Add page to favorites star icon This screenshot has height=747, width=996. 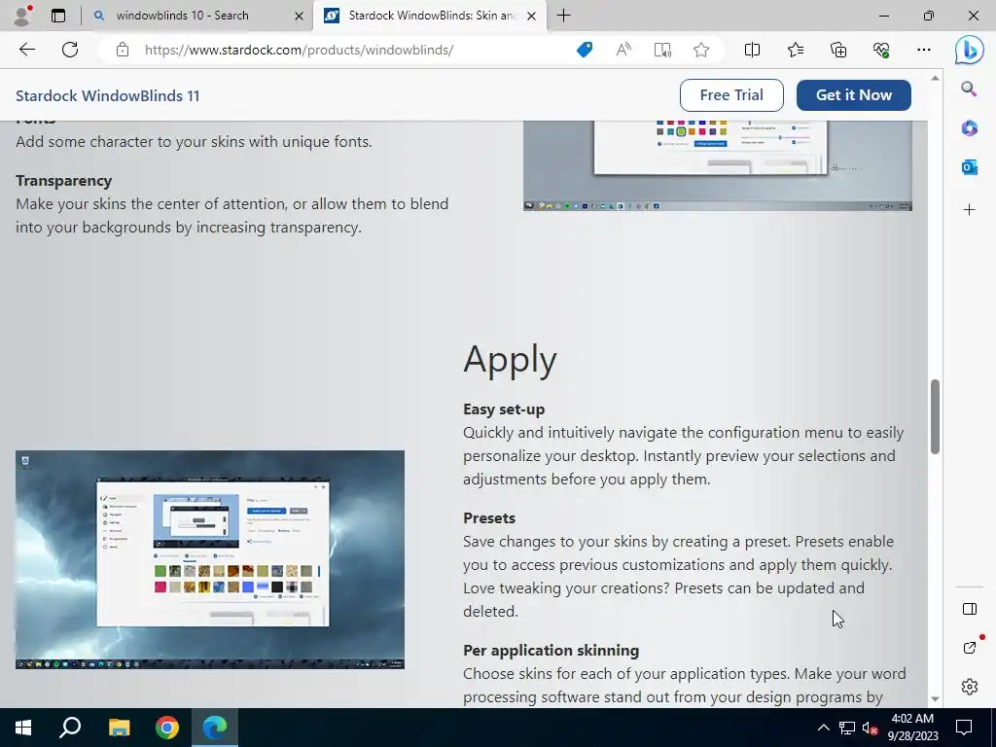click(x=701, y=50)
